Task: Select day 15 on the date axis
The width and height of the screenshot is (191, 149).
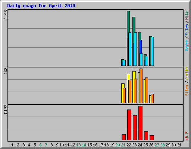Action: pos(90,145)
